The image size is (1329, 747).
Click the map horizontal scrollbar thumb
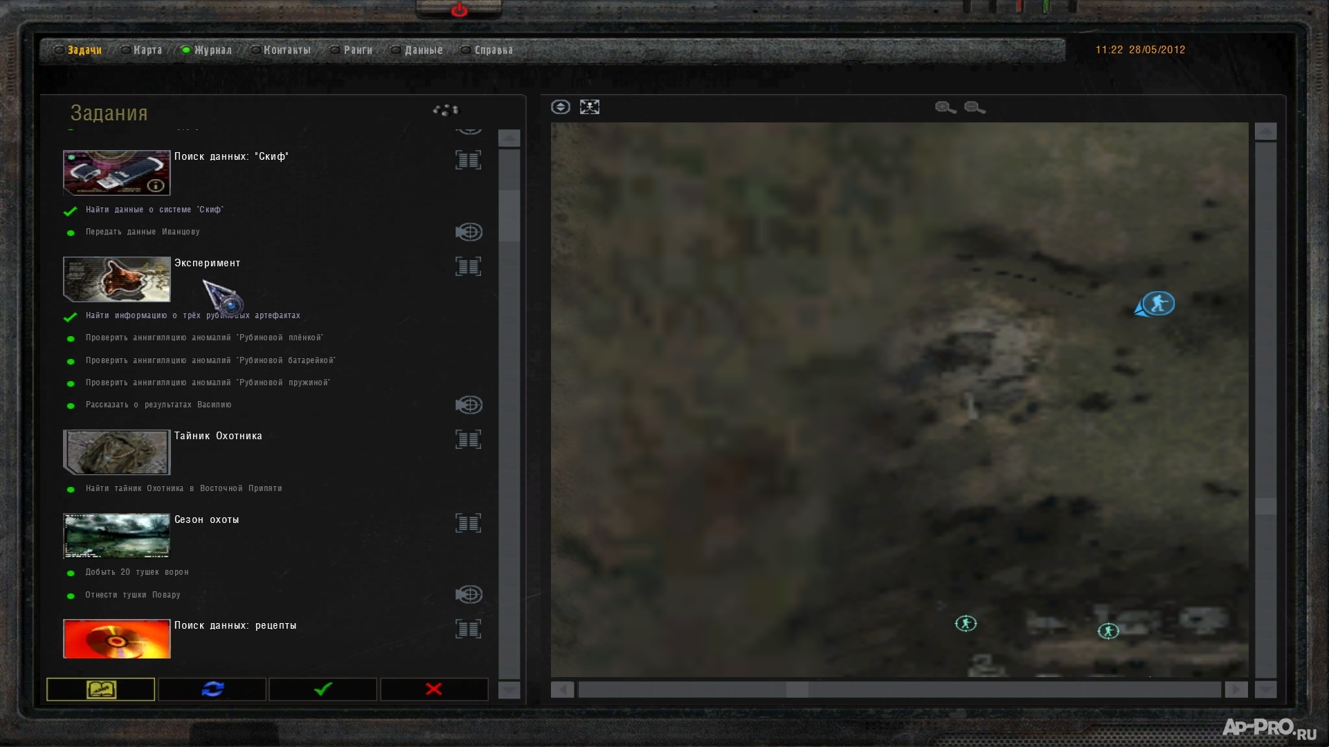(797, 690)
